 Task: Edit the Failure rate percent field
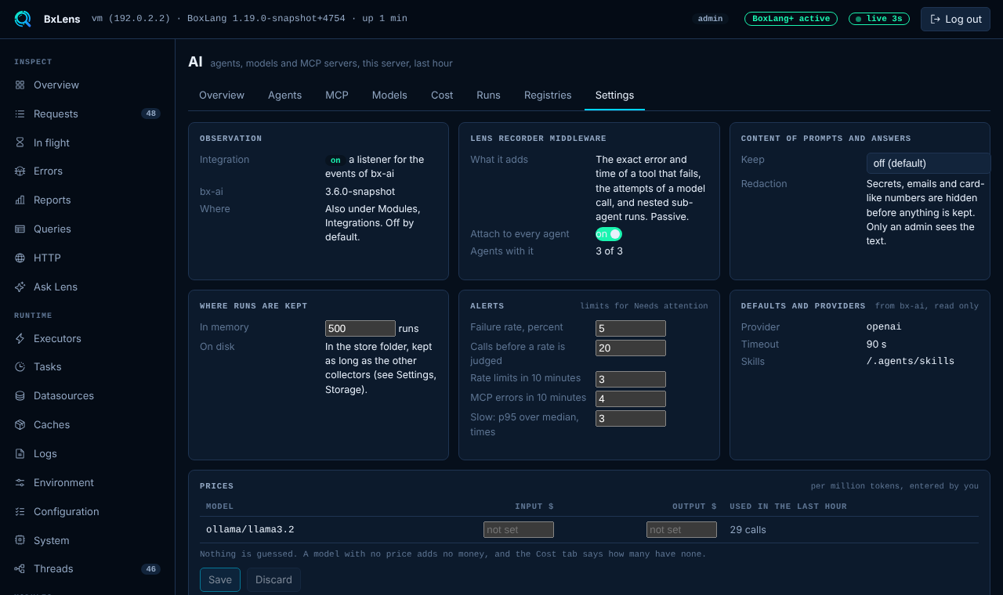coord(631,328)
